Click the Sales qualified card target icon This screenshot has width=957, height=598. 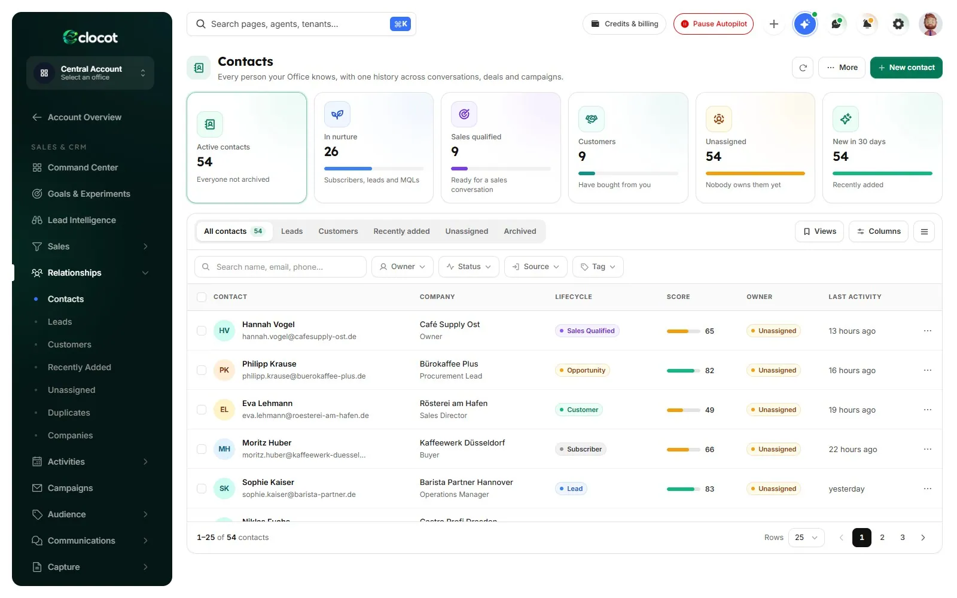[x=464, y=114]
